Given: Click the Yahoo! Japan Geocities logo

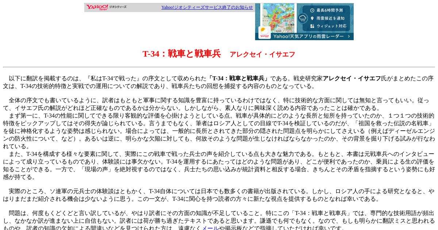Looking at the screenshot, I should [x=106, y=7].
